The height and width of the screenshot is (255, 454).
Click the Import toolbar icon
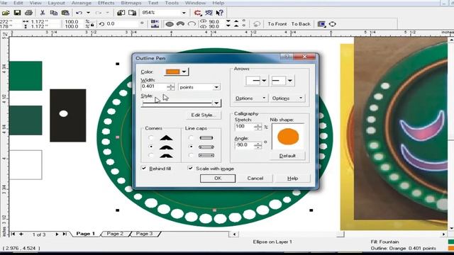(x=121, y=13)
